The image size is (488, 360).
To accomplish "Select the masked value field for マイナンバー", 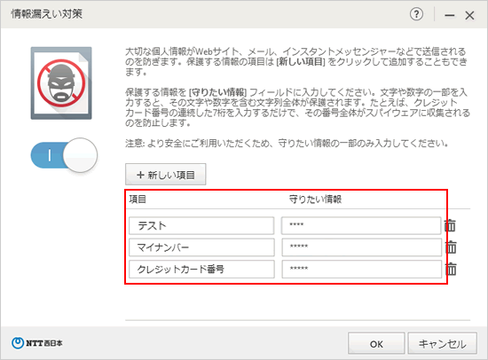I will coord(362,247).
